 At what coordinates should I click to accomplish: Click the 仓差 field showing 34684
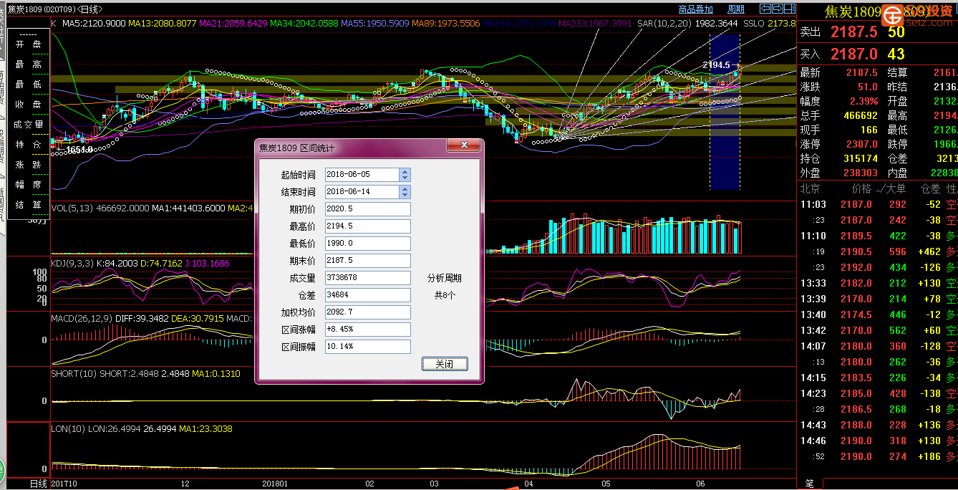(368, 295)
